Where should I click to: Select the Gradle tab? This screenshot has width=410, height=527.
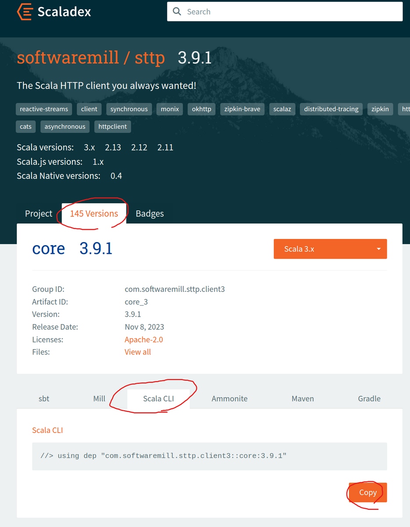[369, 399]
